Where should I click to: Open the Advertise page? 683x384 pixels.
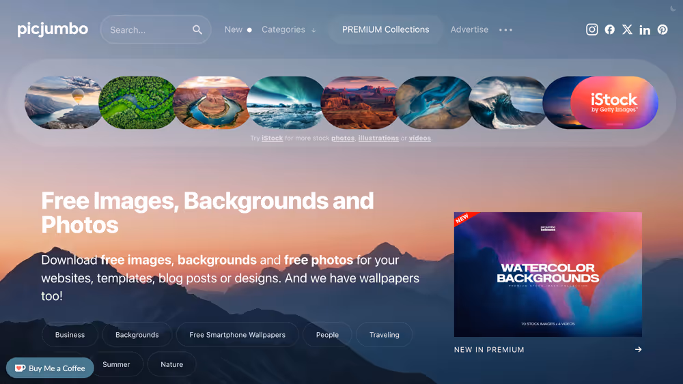tap(469, 29)
